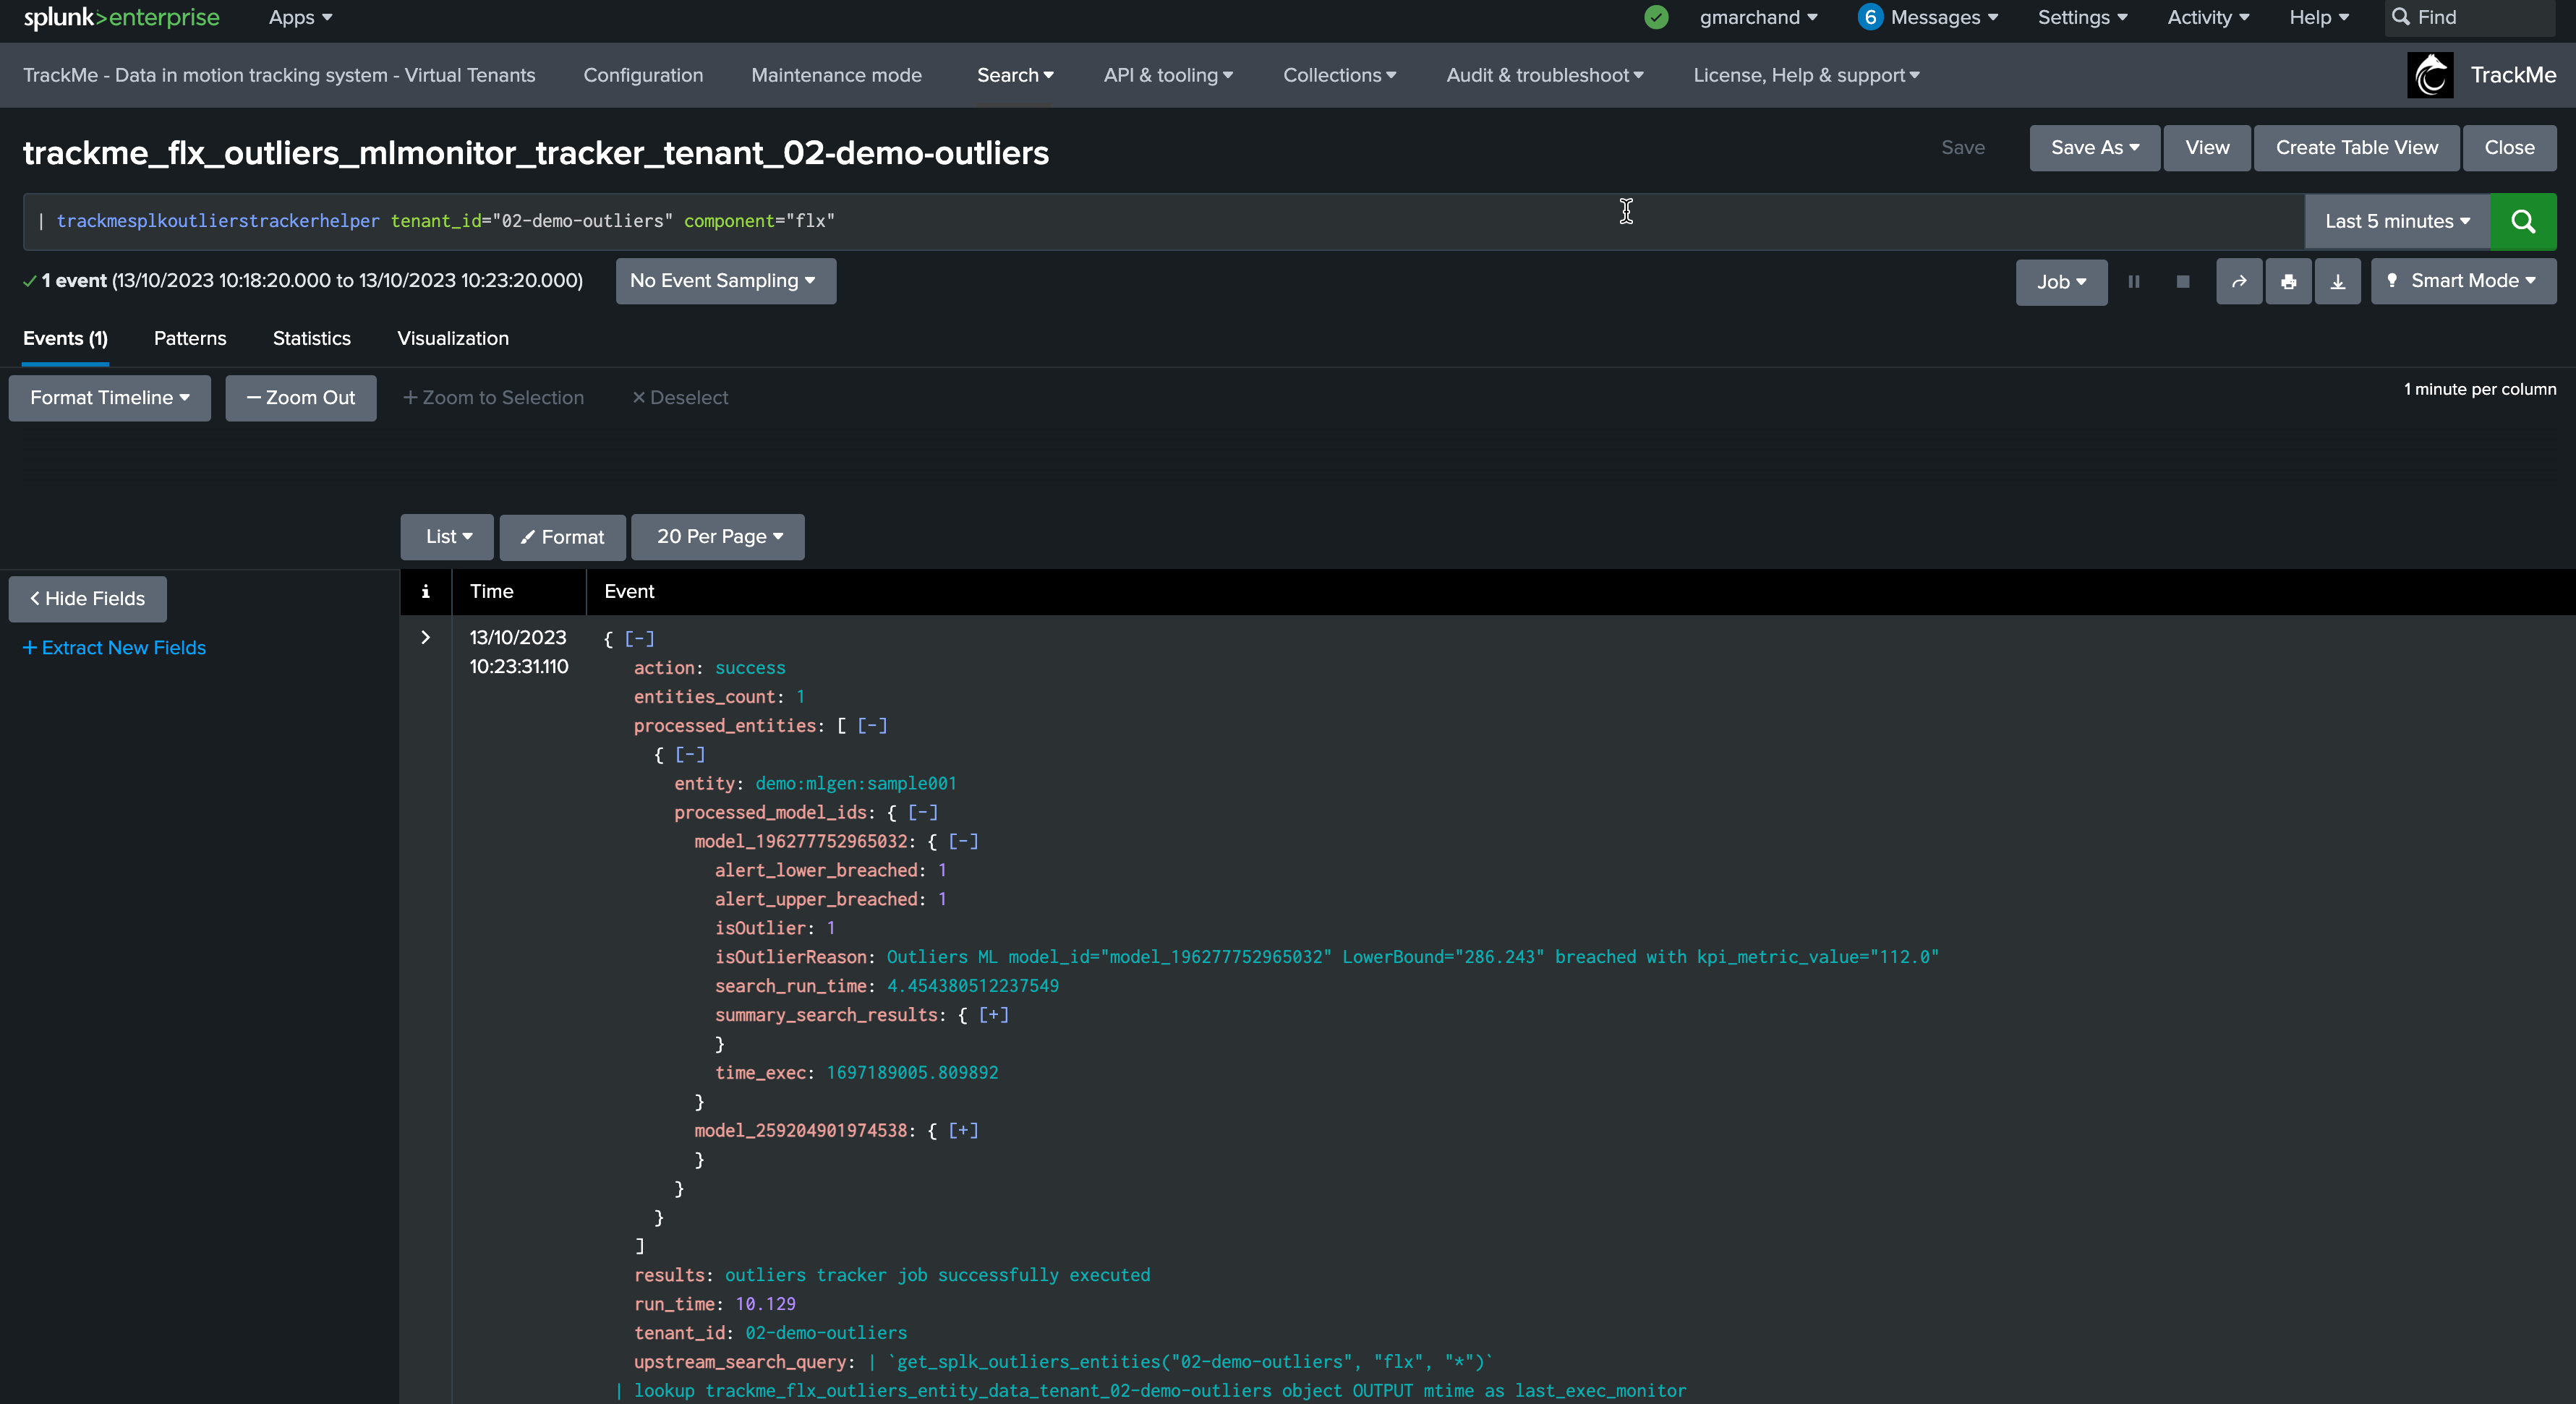This screenshot has width=2576, height=1404.
Task: Click the print results icon
Action: [2288, 282]
